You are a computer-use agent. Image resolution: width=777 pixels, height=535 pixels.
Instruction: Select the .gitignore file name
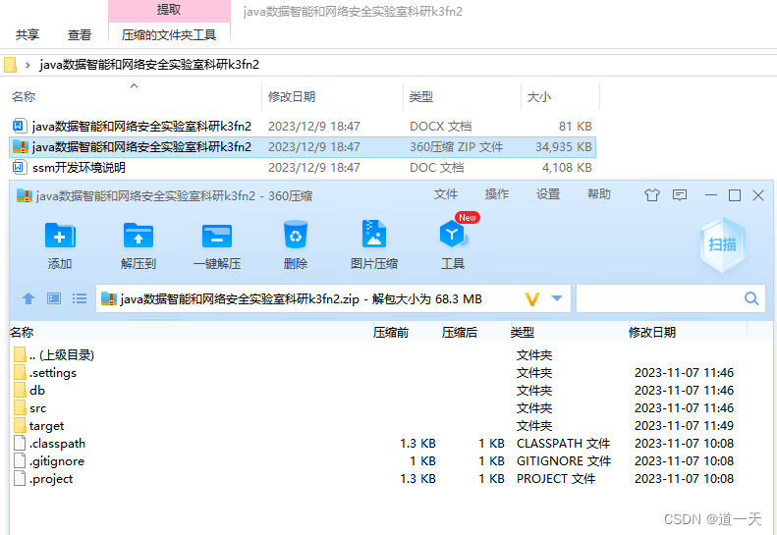click(x=57, y=461)
